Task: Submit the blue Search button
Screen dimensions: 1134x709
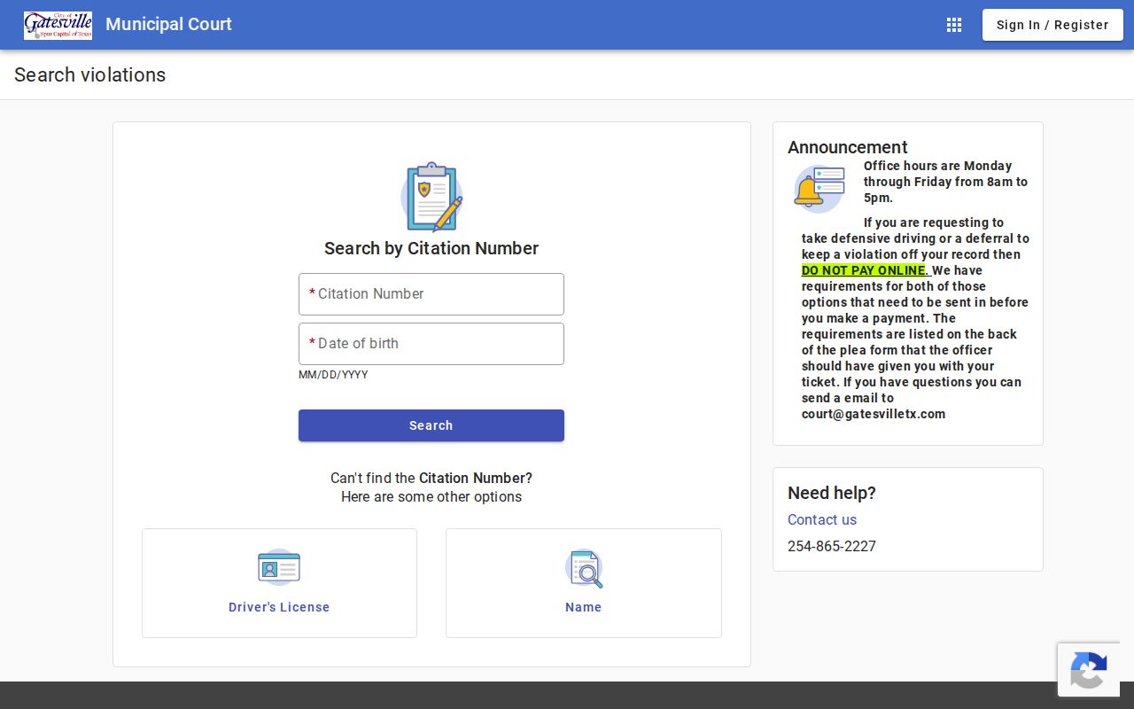Action: [x=431, y=425]
